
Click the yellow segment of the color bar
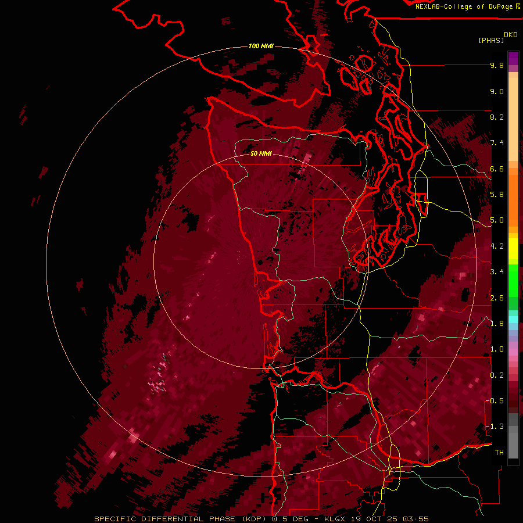(513, 249)
